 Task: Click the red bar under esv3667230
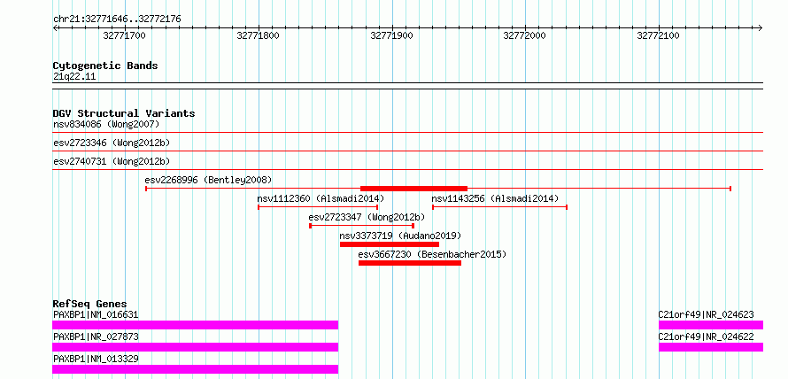[410, 263]
